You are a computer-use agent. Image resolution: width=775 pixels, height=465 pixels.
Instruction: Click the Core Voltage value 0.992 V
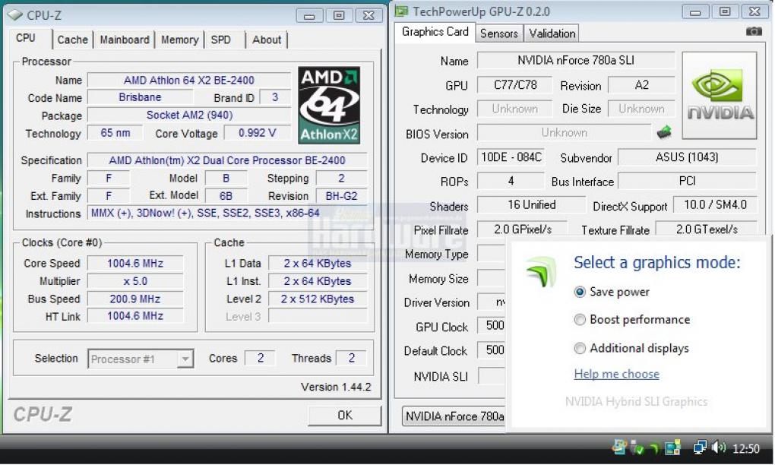click(x=257, y=133)
